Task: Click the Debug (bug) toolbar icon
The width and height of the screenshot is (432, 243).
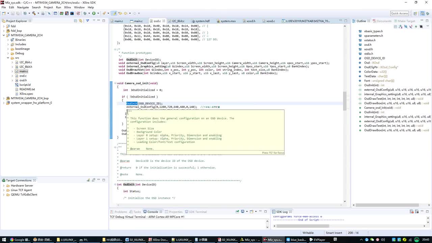Action: [x=85, y=13]
